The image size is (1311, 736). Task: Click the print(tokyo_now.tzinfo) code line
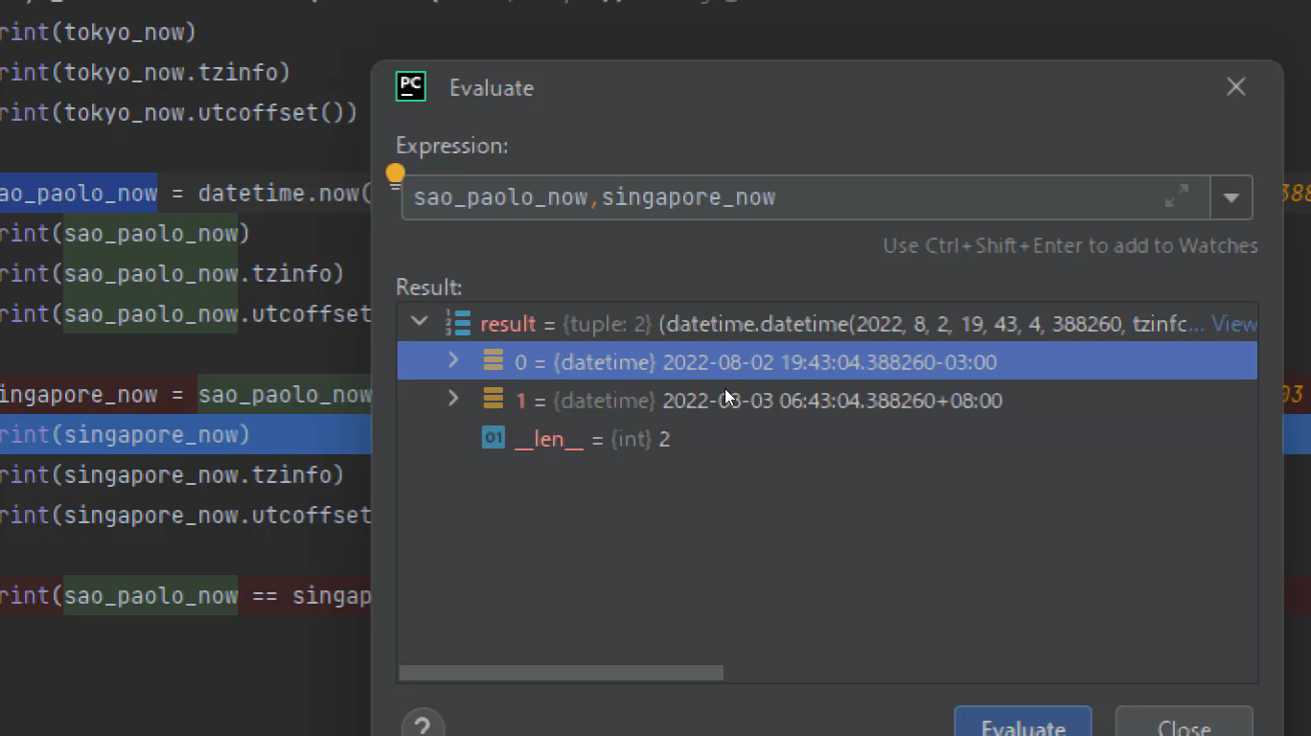144,73
